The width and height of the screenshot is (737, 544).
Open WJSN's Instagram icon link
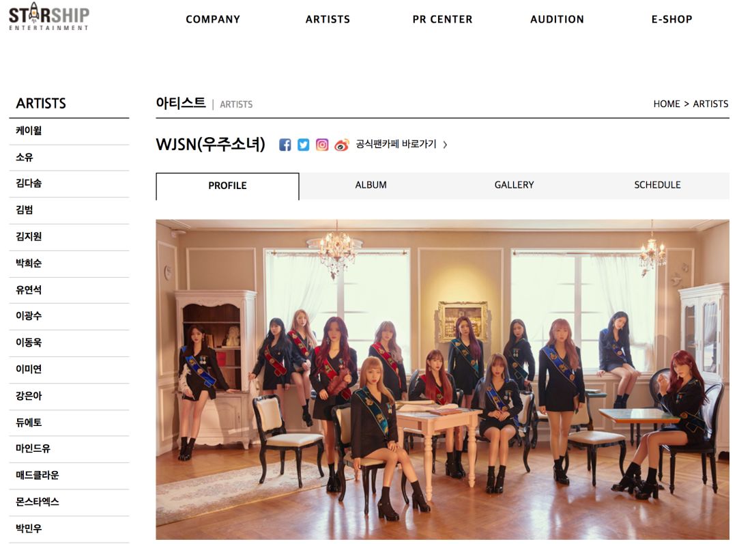click(x=322, y=145)
